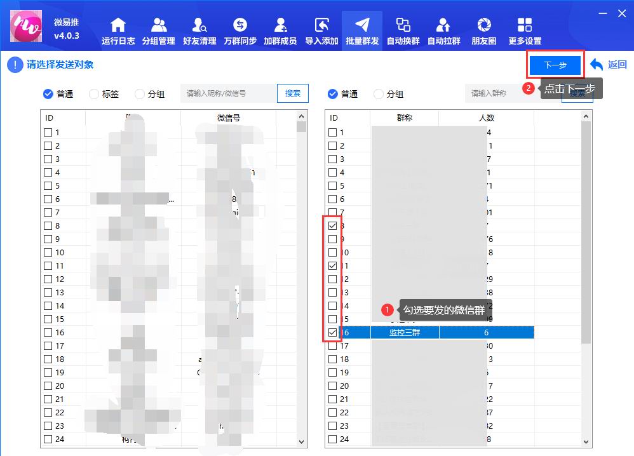Click 返回 back link
The height and width of the screenshot is (456, 634).
[x=609, y=65]
